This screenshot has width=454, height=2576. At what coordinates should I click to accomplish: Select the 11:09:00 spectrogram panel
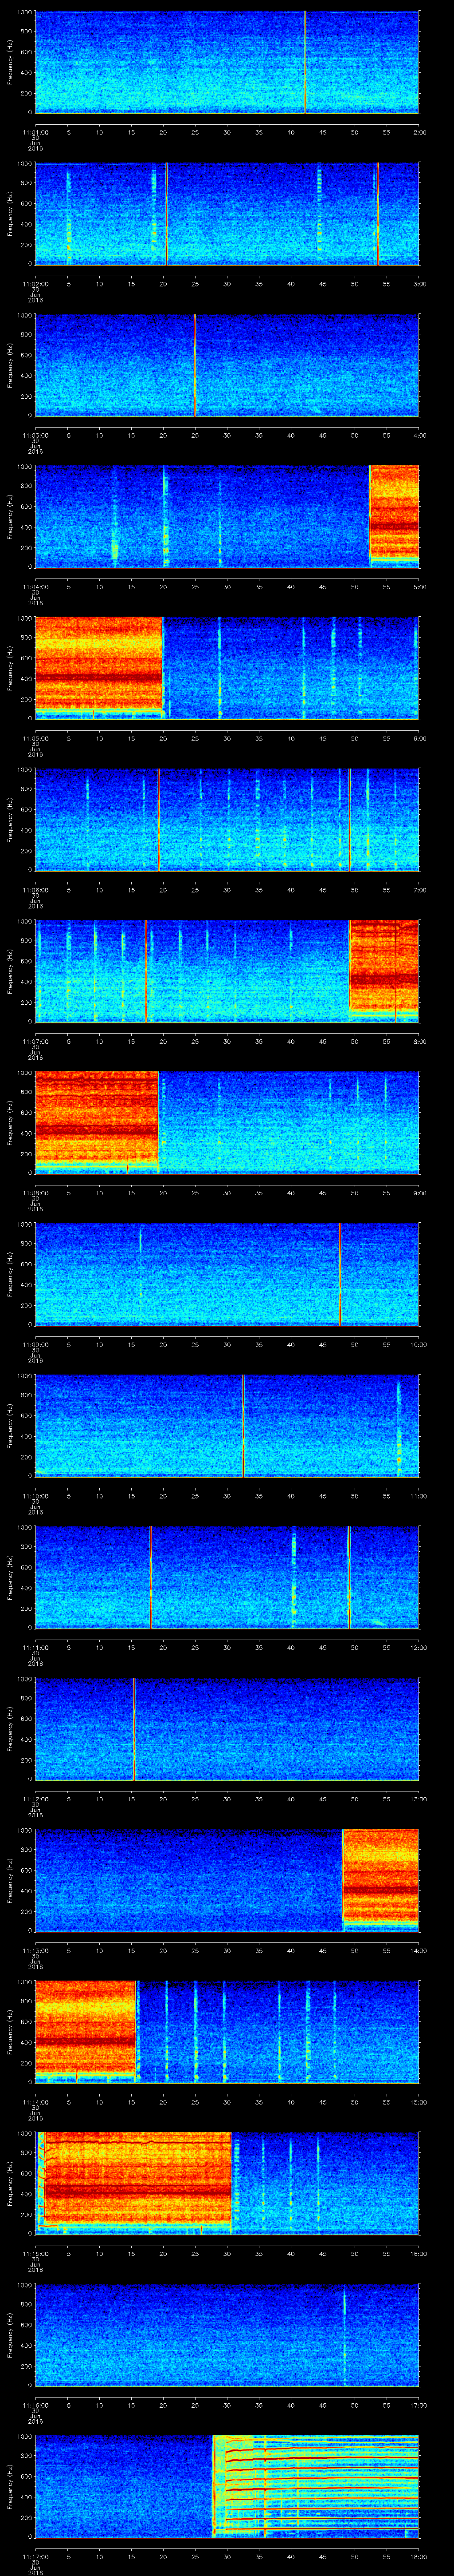pyautogui.click(x=227, y=1275)
